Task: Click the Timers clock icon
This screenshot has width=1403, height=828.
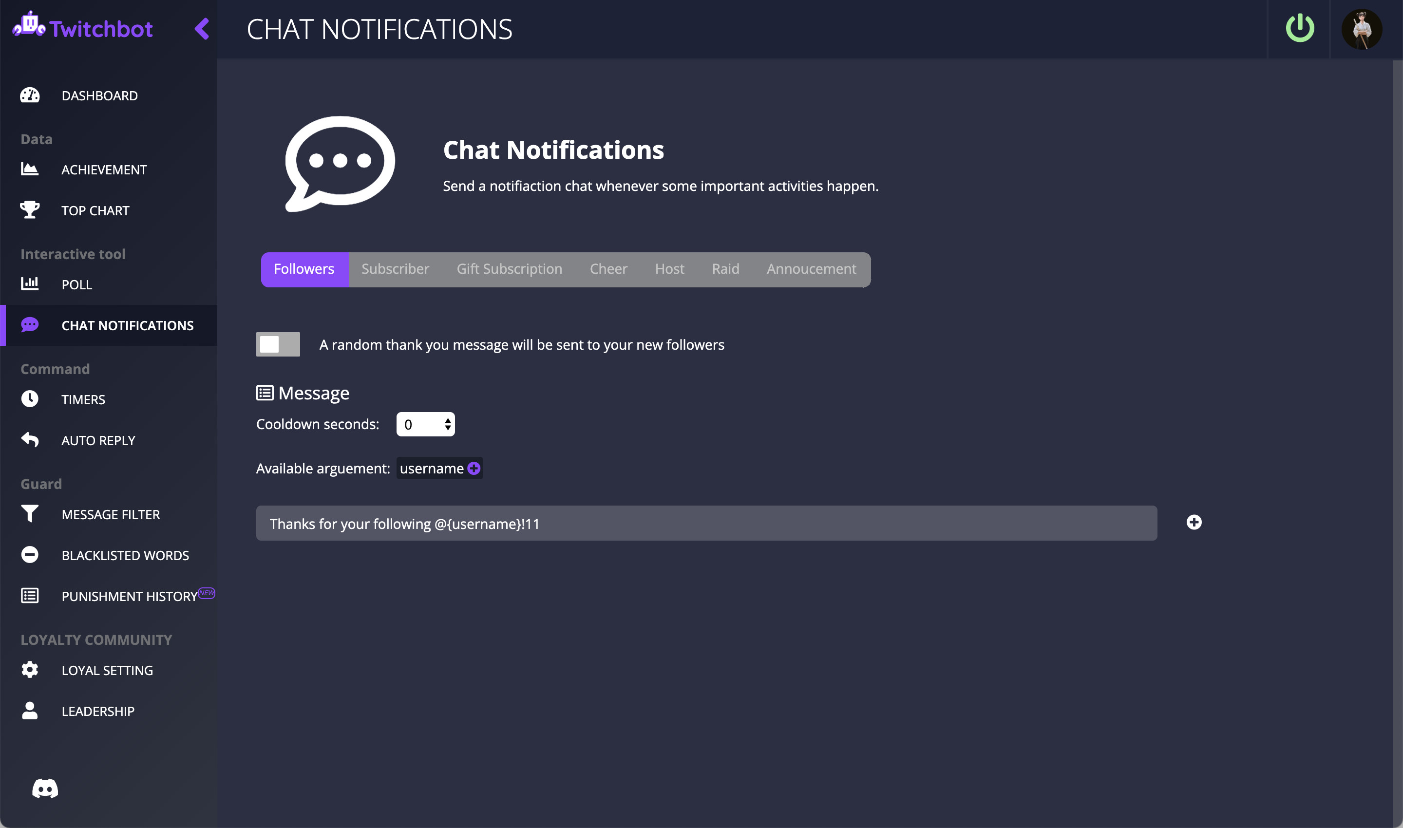Action: (30, 398)
